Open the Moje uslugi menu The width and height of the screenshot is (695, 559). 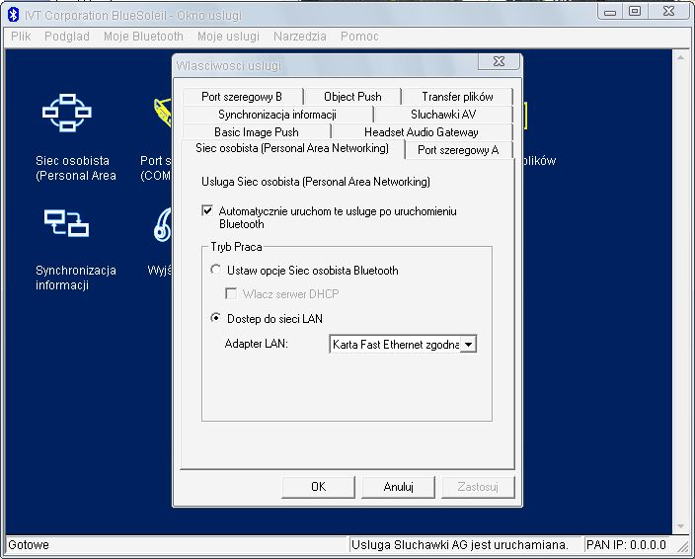pos(228,37)
